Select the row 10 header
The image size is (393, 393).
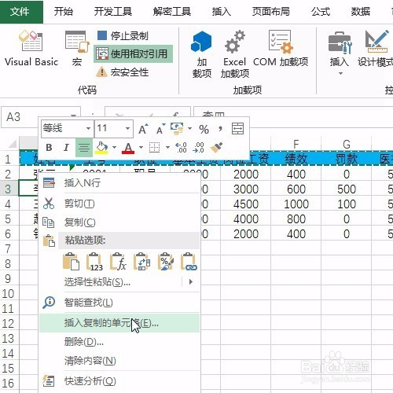click(9, 294)
